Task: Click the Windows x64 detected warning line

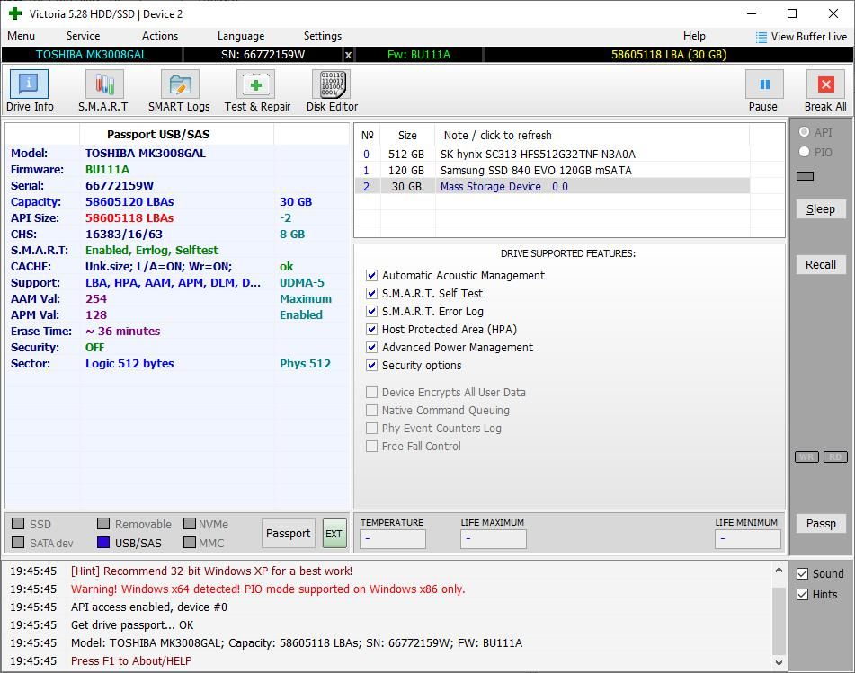Action: point(268,589)
